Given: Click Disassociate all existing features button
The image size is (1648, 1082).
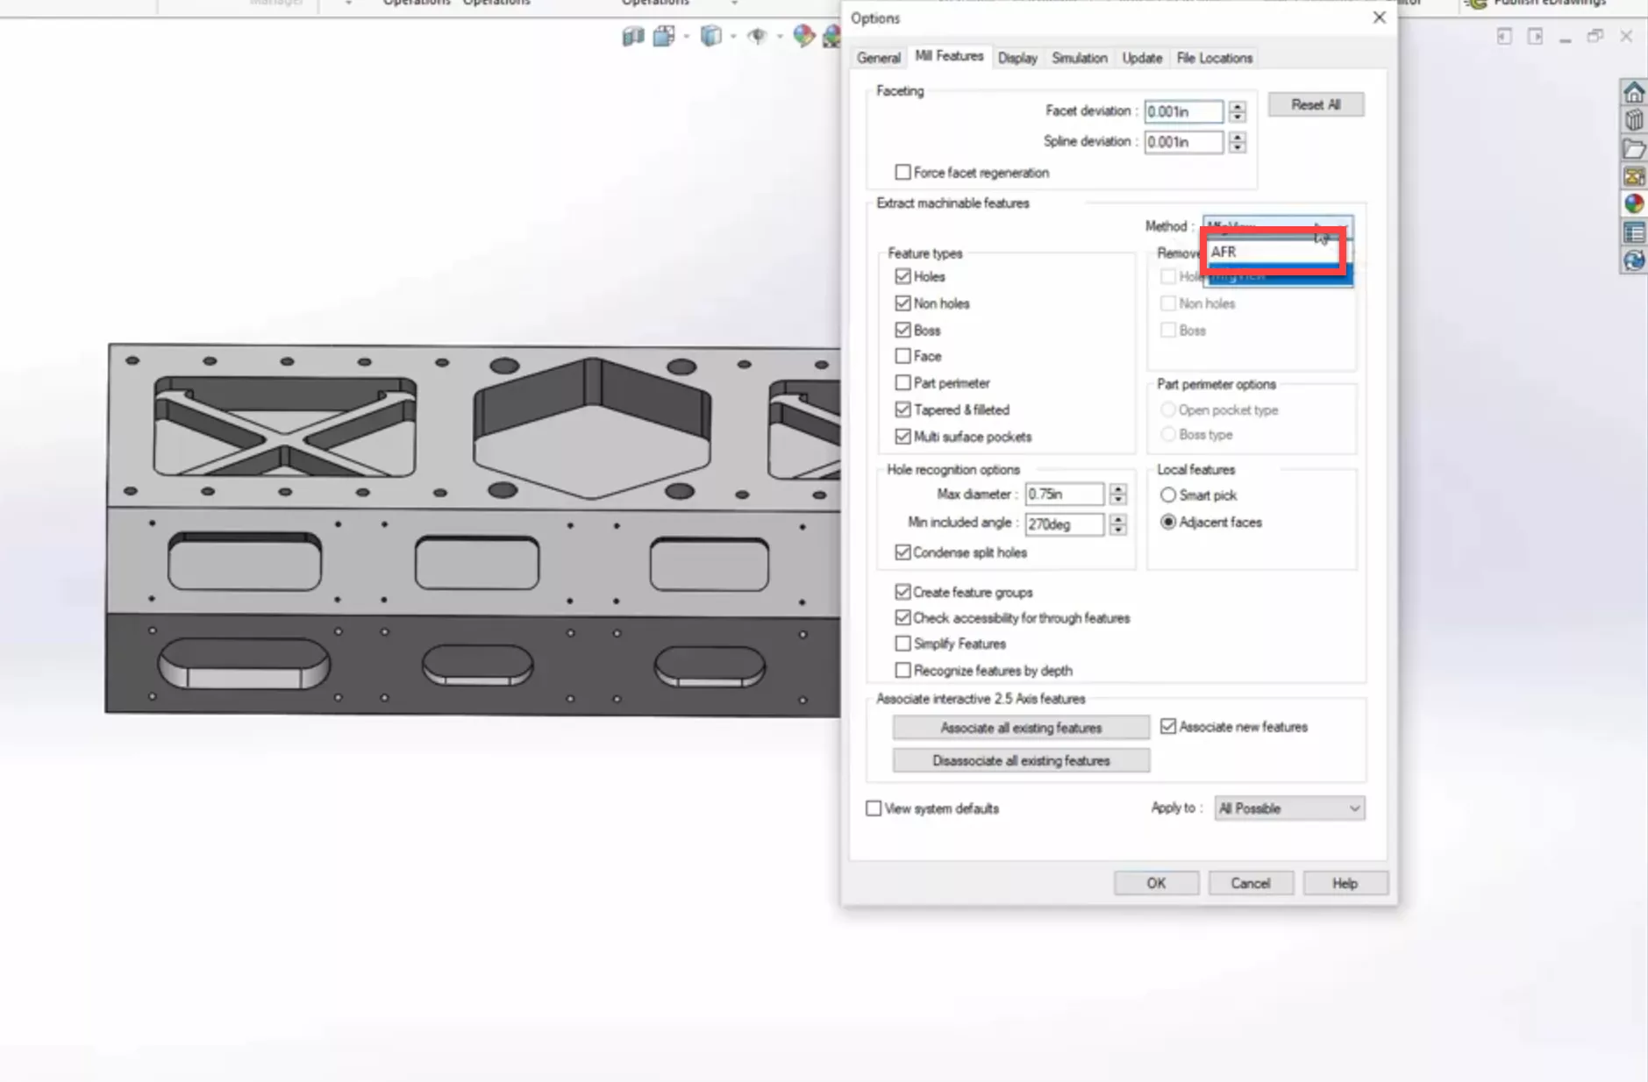Looking at the screenshot, I should pos(1021,761).
